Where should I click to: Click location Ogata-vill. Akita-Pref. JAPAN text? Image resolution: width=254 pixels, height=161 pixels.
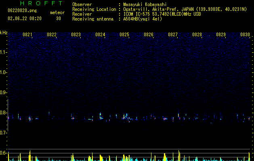click(x=158, y=9)
